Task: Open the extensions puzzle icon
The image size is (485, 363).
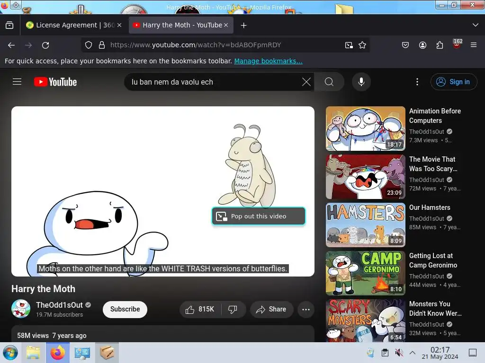Action: tap(440, 45)
